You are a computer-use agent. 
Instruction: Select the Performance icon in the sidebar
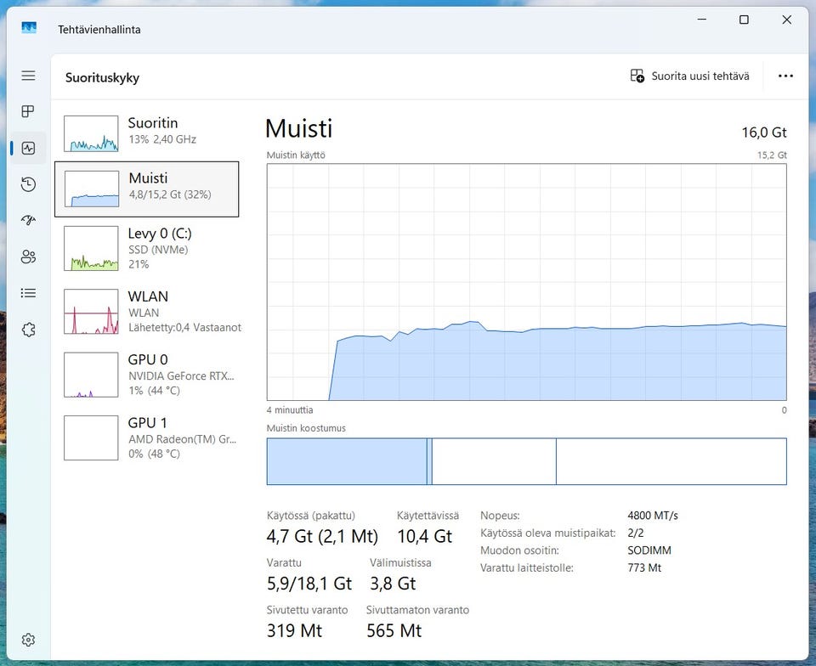pyautogui.click(x=28, y=148)
